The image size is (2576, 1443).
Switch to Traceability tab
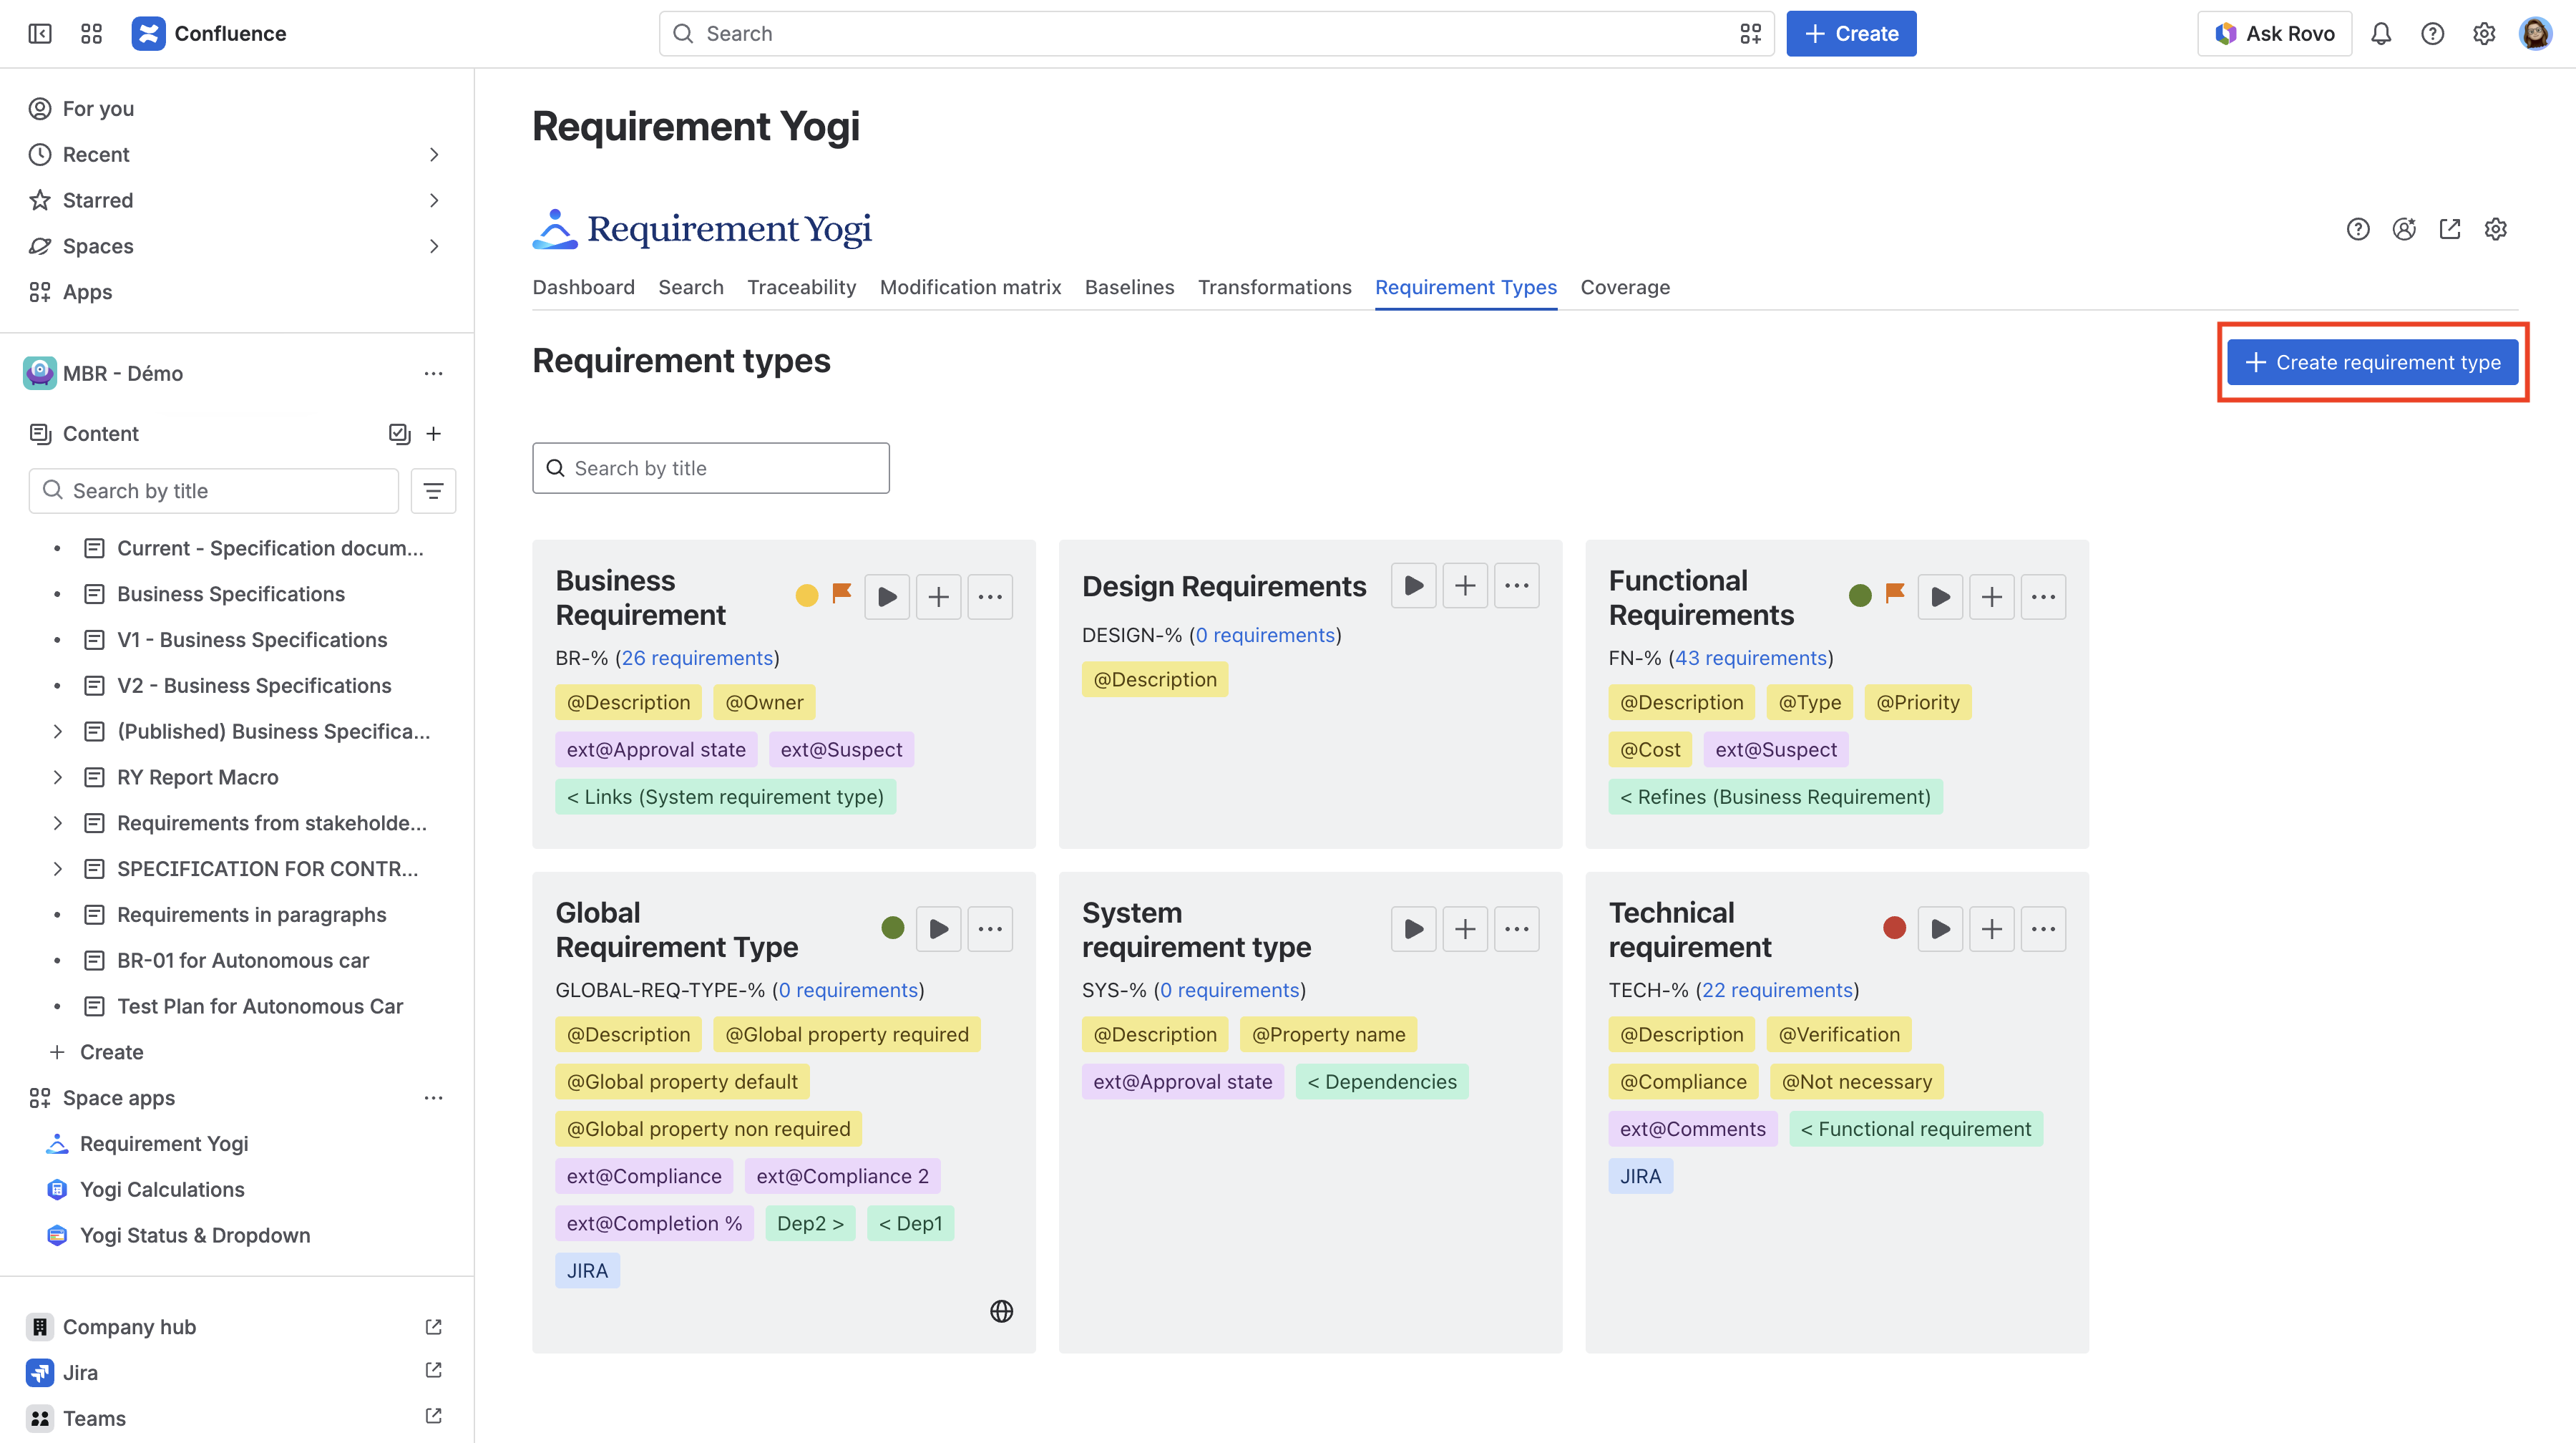801,288
